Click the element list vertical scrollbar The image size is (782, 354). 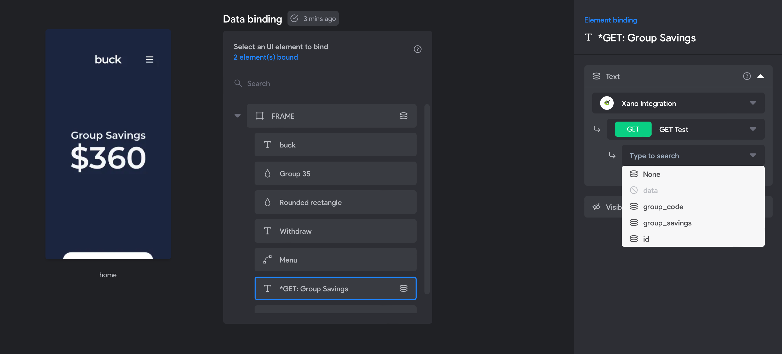tap(427, 199)
